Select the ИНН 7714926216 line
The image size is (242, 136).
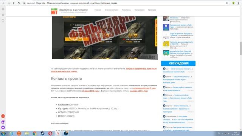pyautogui.click(x=66, y=116)
